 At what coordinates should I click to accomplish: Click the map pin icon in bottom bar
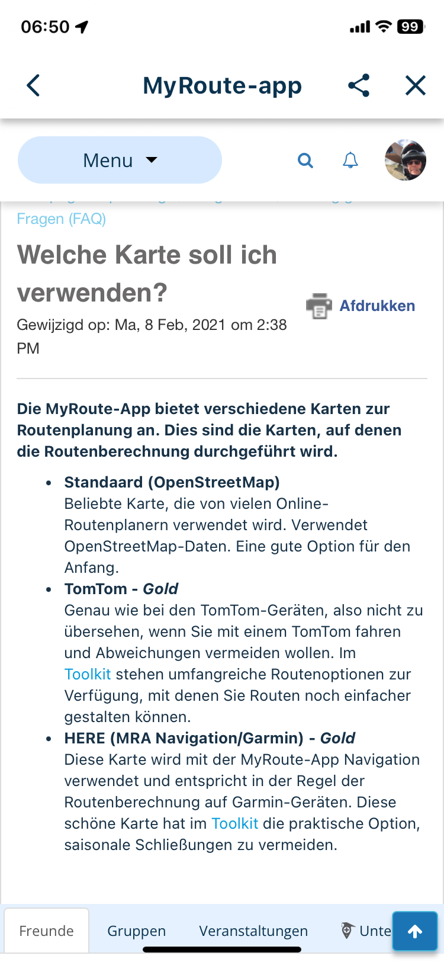pyautogui.click(x=348, y=931)
